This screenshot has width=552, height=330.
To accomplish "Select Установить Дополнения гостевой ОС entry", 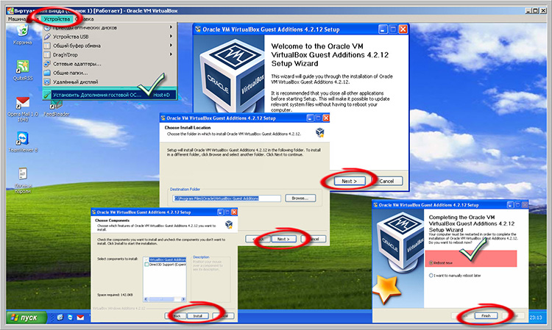I will coord(109,95).
